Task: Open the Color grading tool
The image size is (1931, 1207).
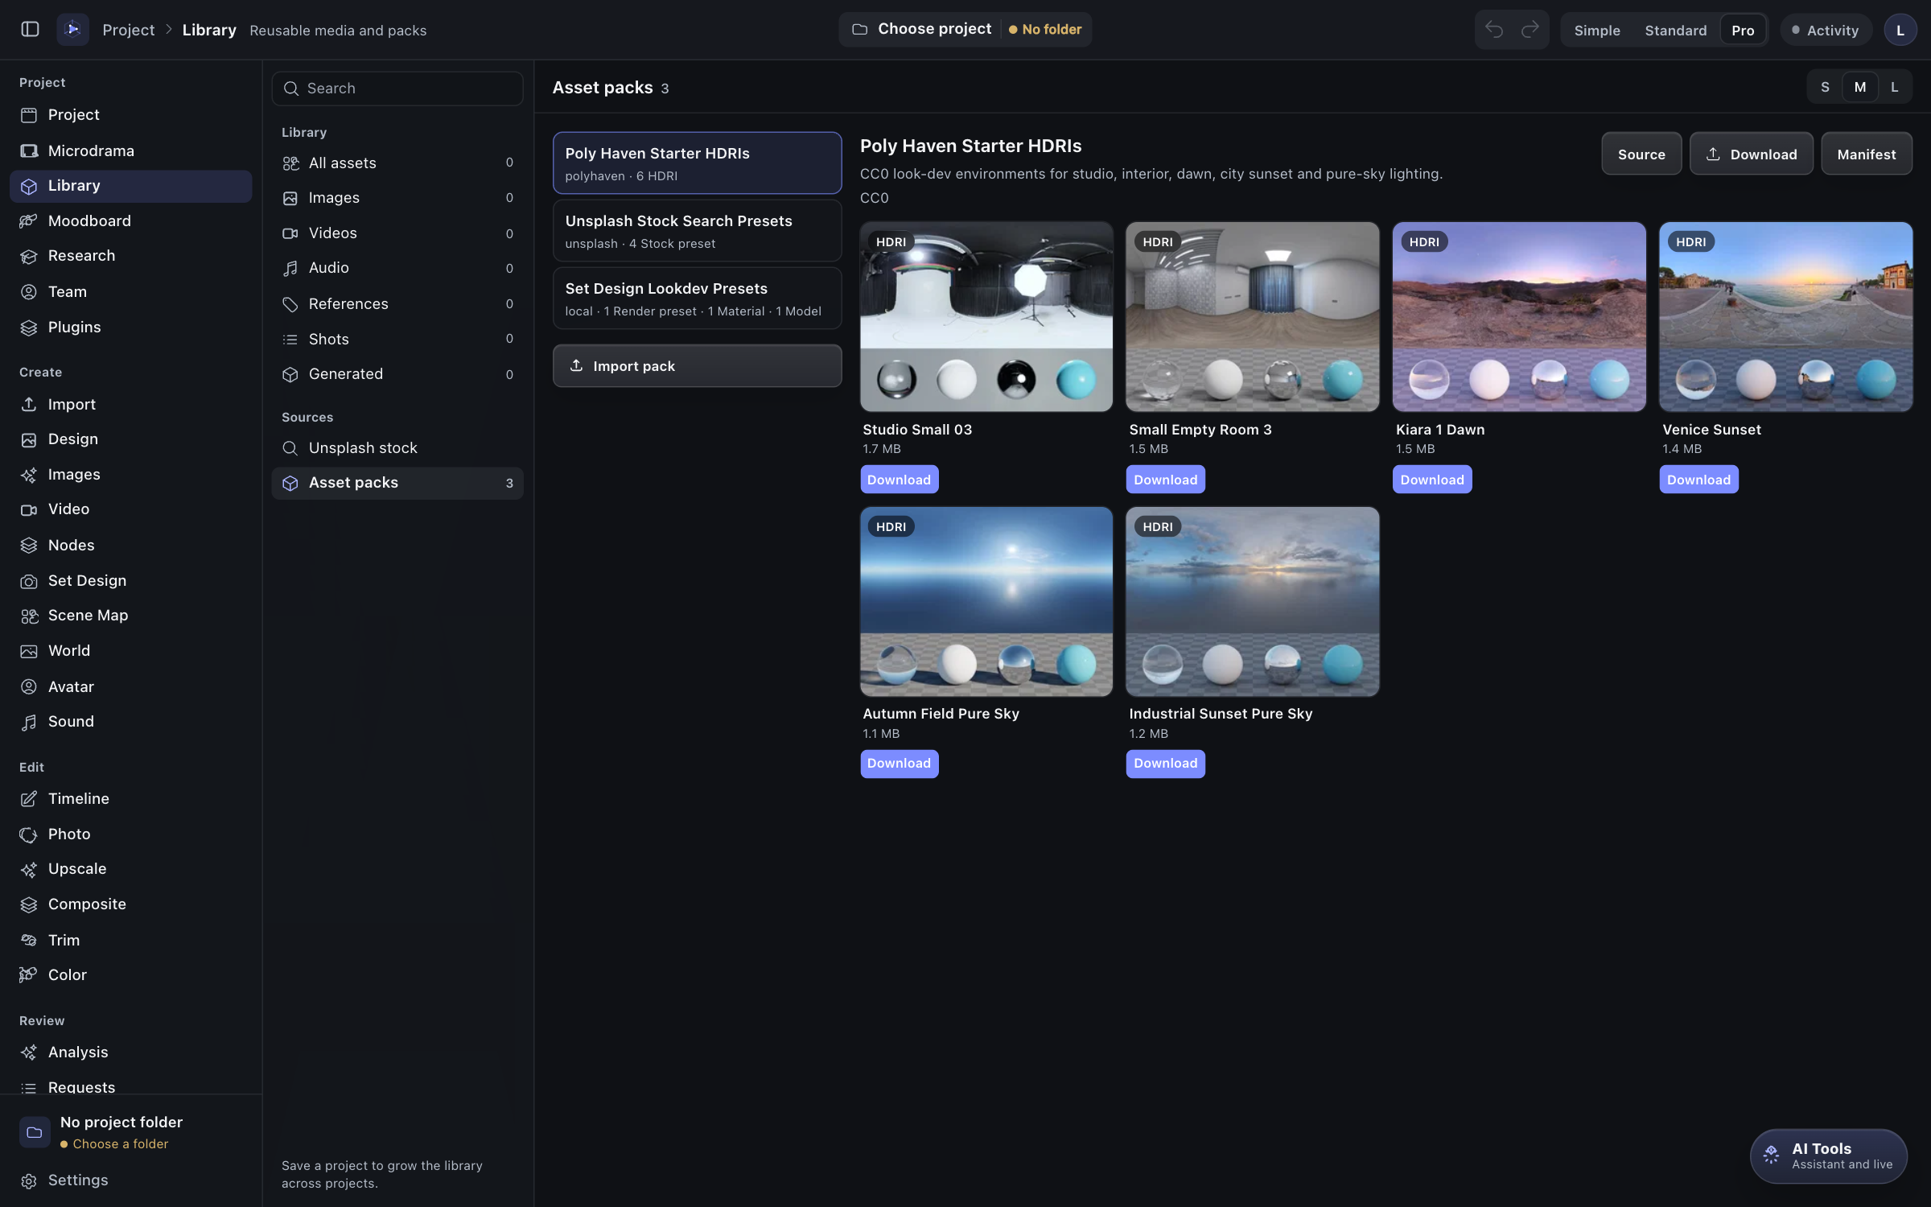Action: click(x=130, y=974)
